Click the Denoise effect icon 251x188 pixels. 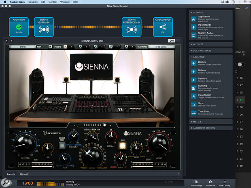pyautogui.click(x=194, y=80)
